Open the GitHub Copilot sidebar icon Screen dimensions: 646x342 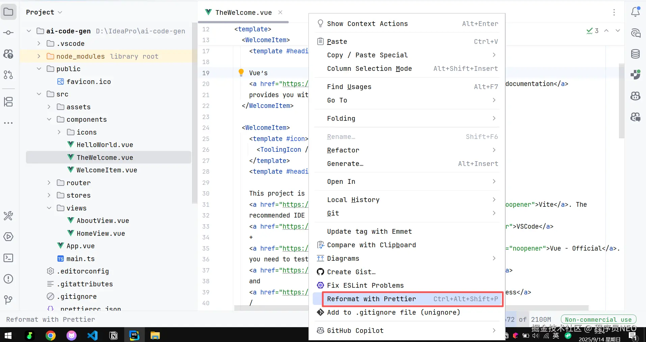click(x=636, y=96)
